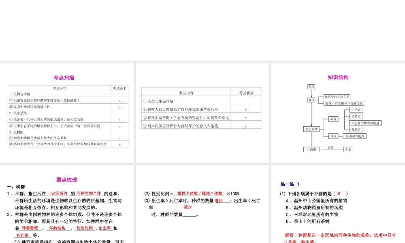Select row 解释生态平衡的现象和意义

point(201,117)
